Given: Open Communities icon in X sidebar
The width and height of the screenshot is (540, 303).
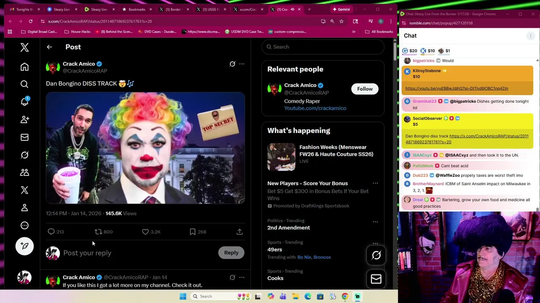Looking at the screenshot, I should [24, 173].
